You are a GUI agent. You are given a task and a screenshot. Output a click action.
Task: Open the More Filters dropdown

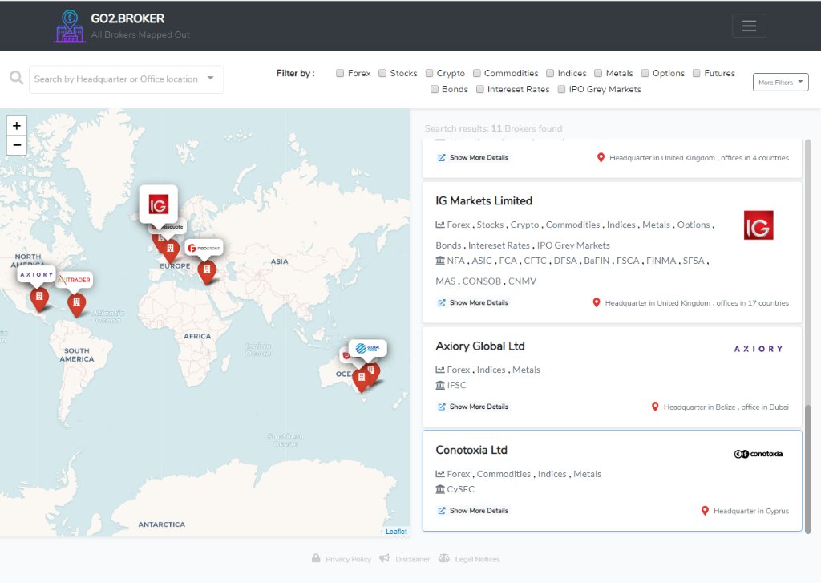click(x=780, y=83)
